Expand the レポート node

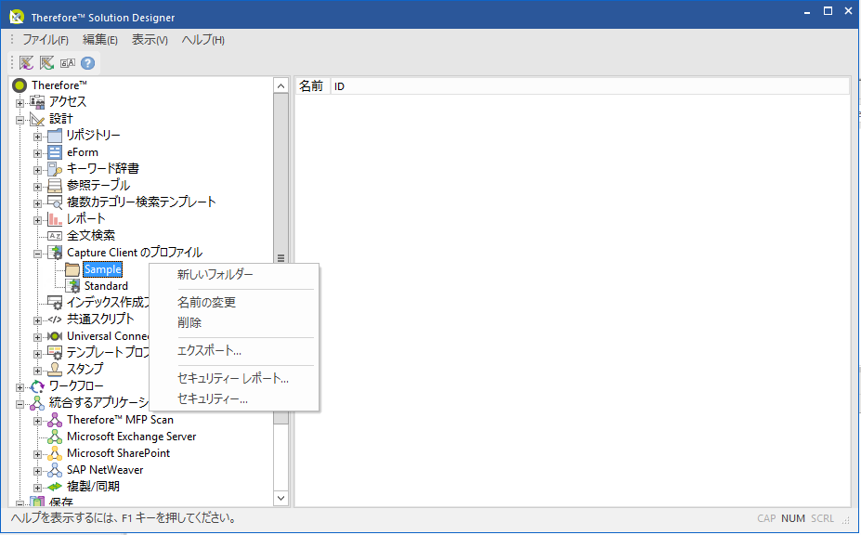(37, 220)
